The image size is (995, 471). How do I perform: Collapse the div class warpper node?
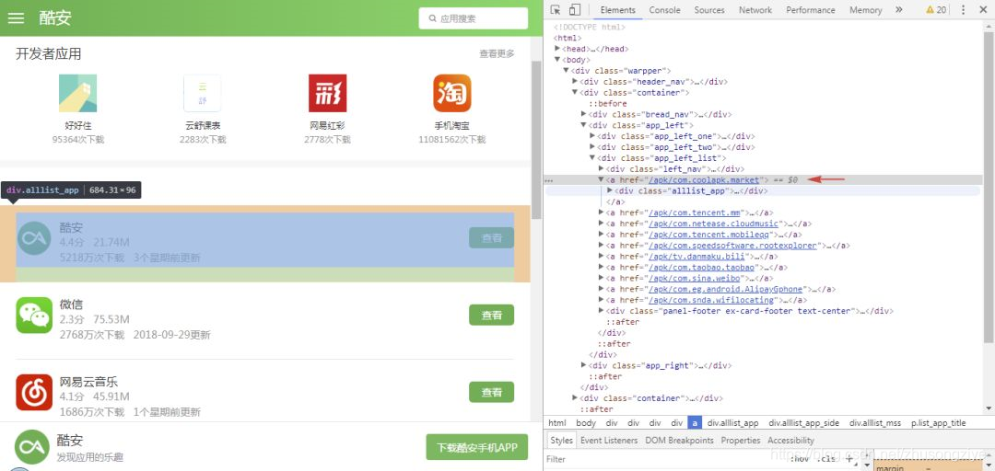pos(566,70)
